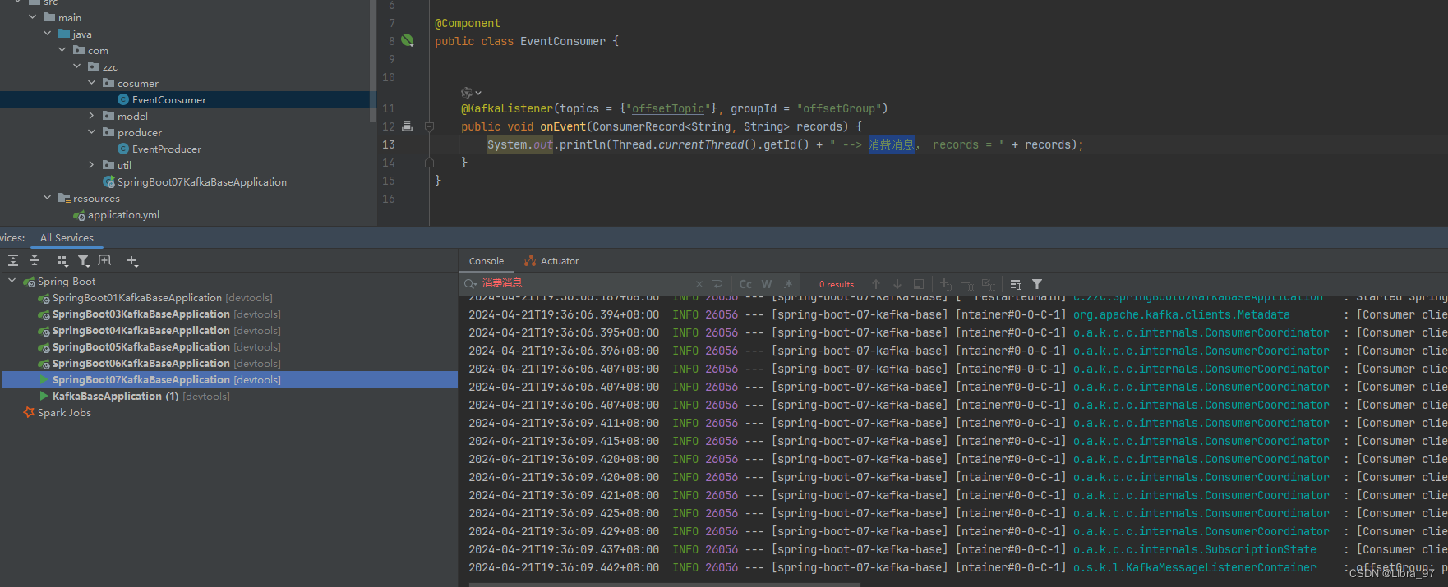Click the Spark Jobs star icon
This screenshot has height=587, width=1448.
(30, 412)
